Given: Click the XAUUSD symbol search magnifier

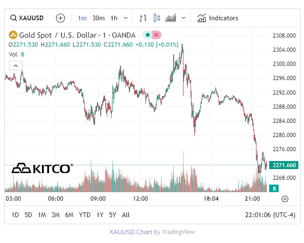Looking at the screenshot, I should [x=13, y=18].
